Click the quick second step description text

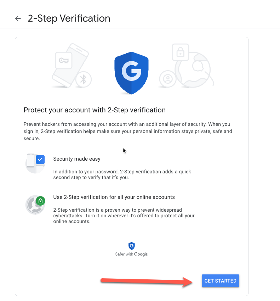[x=122, y=174]
